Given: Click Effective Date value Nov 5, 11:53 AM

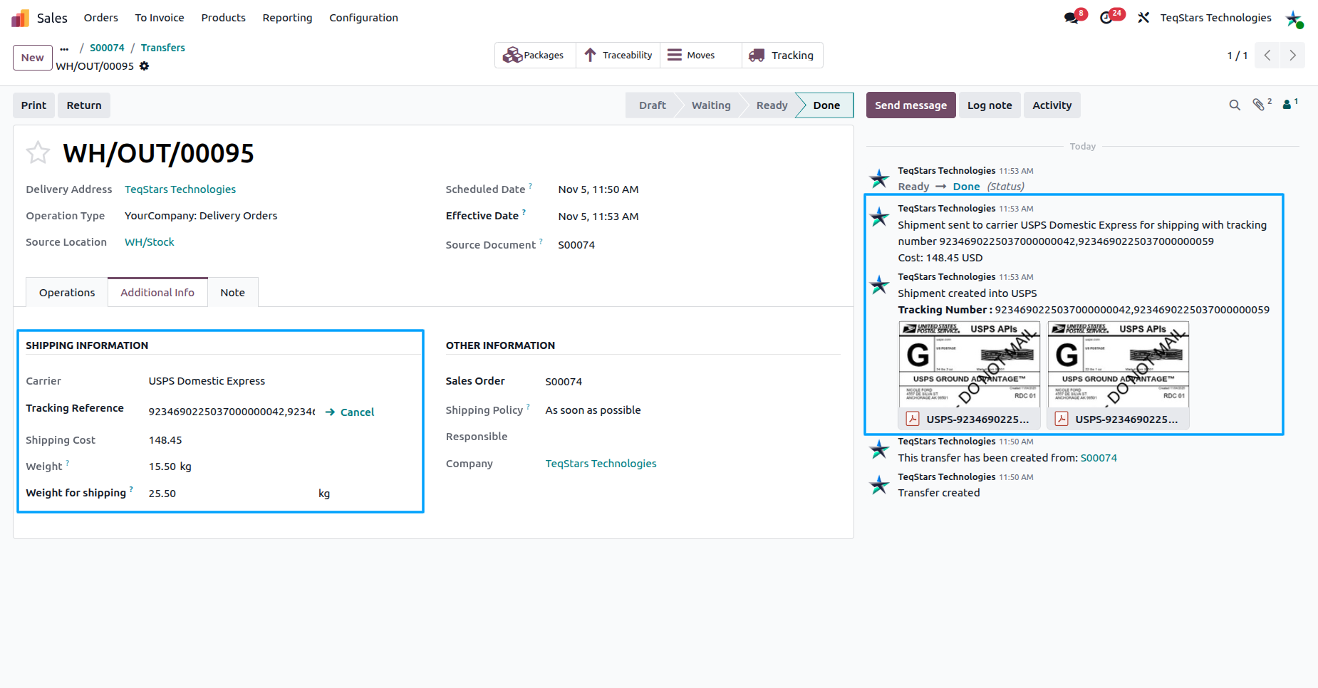Looking at the screenshot, I should point(598,217).
